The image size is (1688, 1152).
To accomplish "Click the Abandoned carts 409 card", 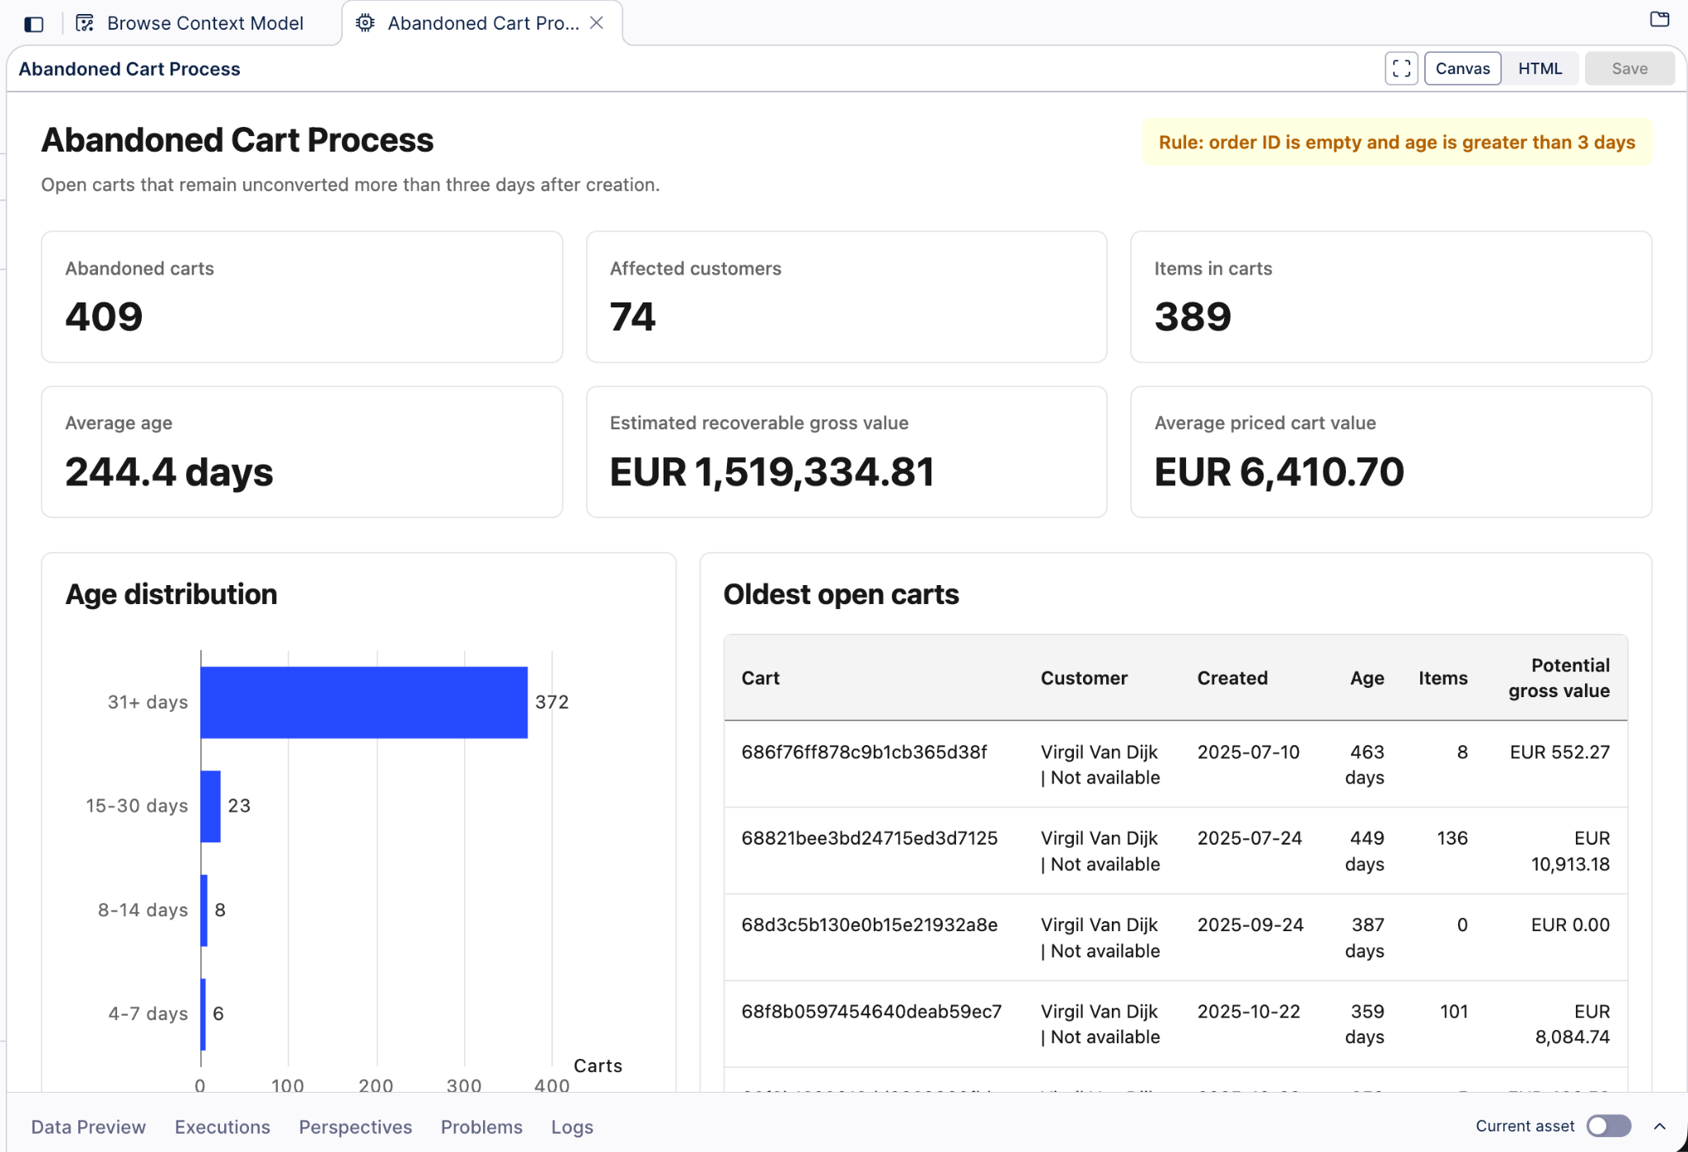I will tap(302, 297).
